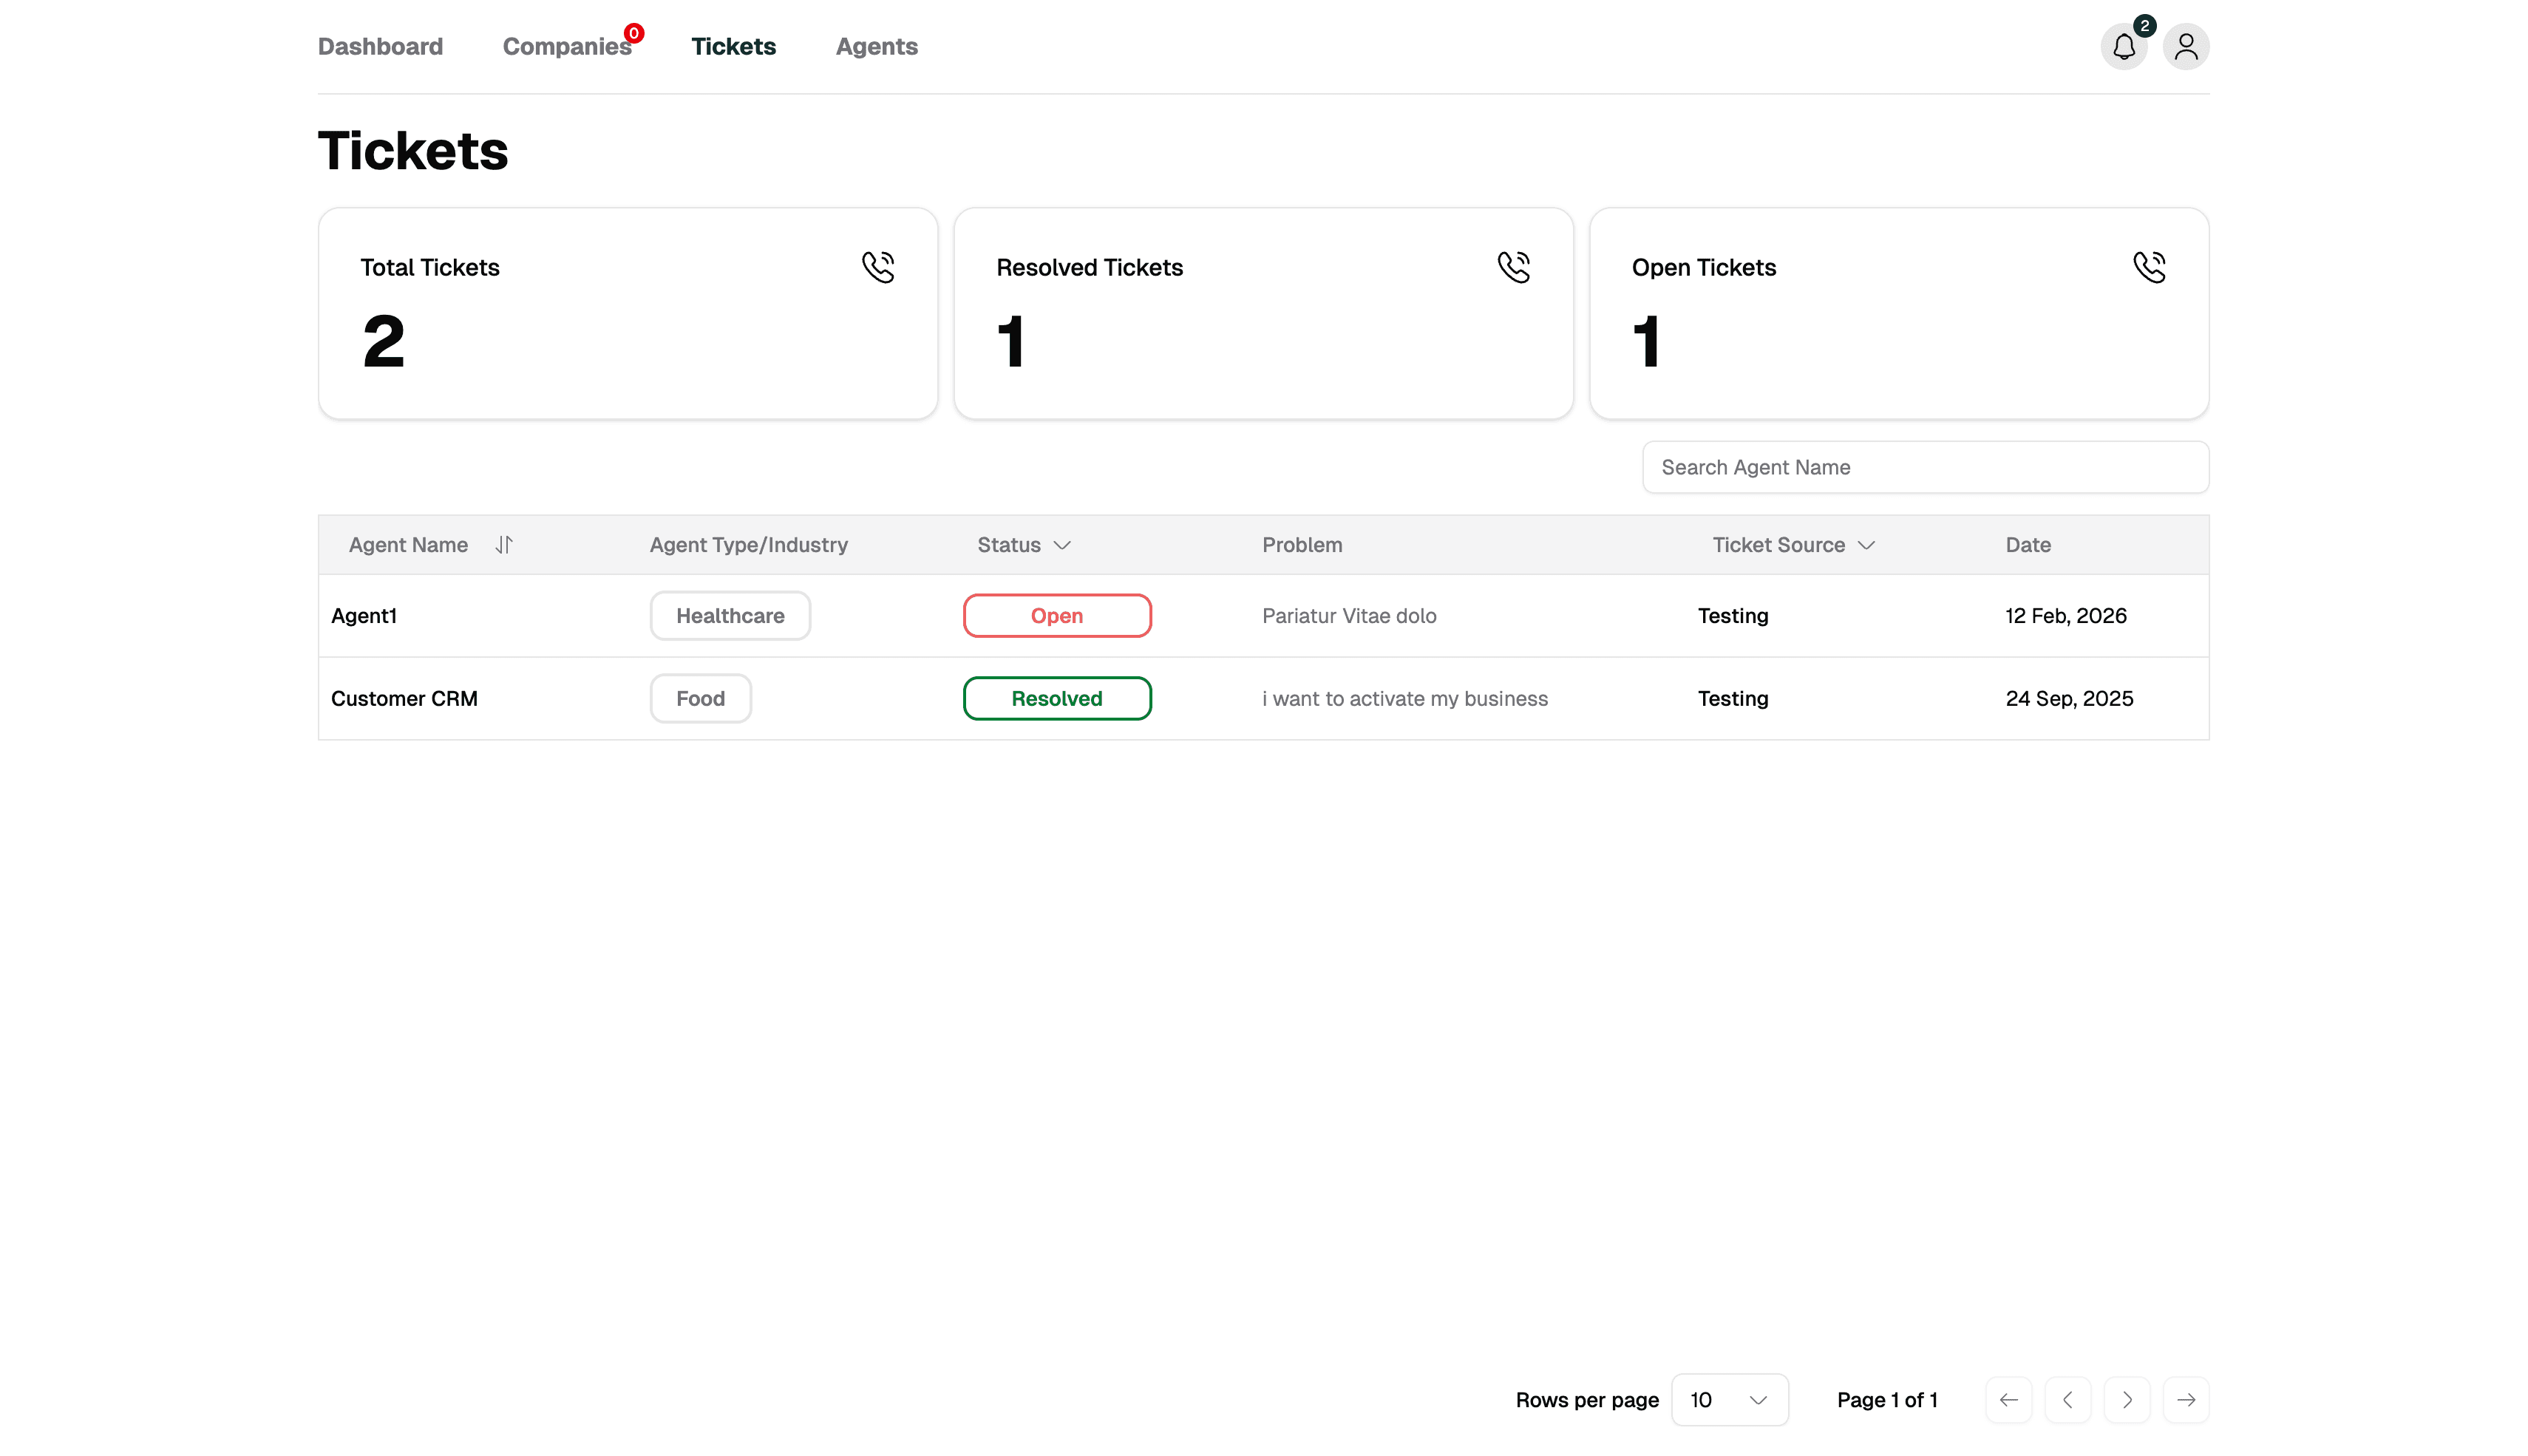This screenshot has width=2528, height=1456.
Task: Open the Companies section
Action: click(x=567, y=46)
